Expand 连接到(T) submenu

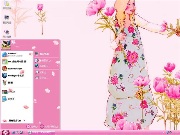click(47, 66)
